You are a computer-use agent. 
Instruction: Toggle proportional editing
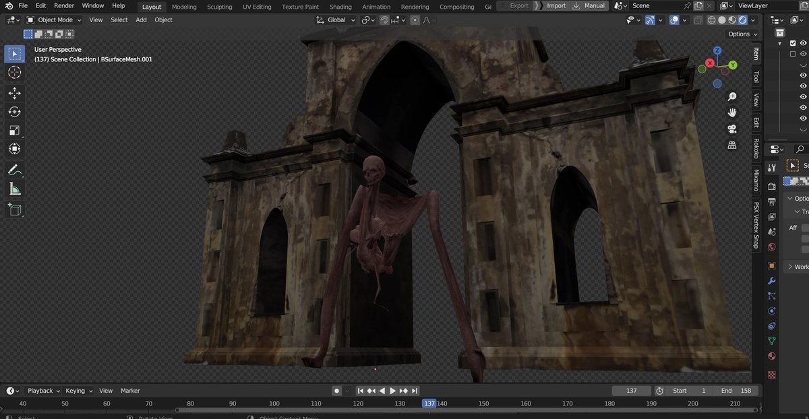pos(415,20)
